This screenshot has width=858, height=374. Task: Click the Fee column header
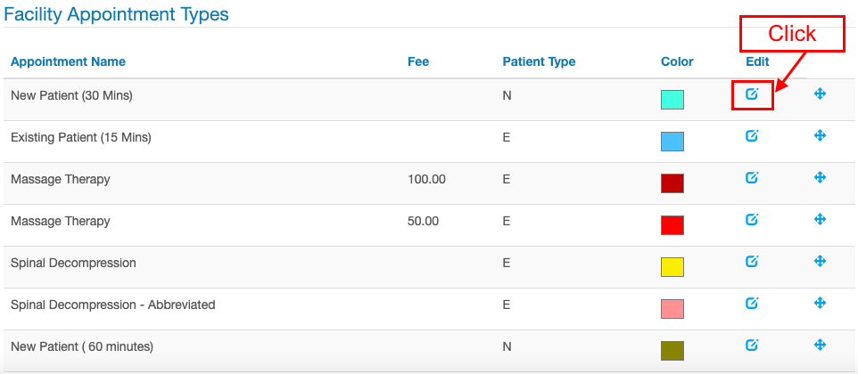tap(418, 61)
